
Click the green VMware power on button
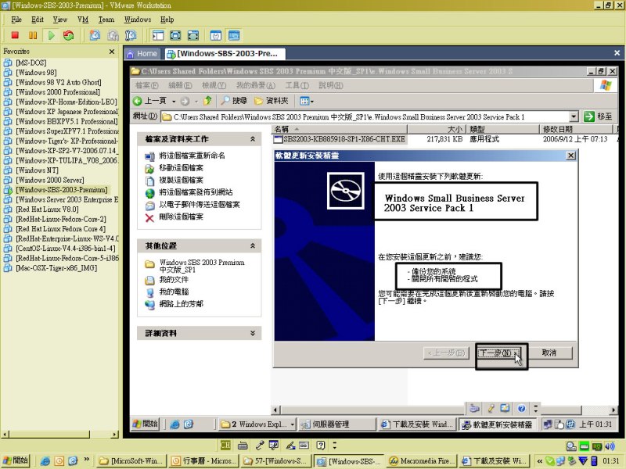coord(51,35)
